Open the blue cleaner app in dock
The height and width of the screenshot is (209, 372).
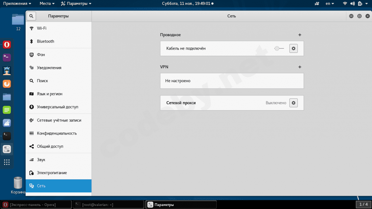coord(7,123)
